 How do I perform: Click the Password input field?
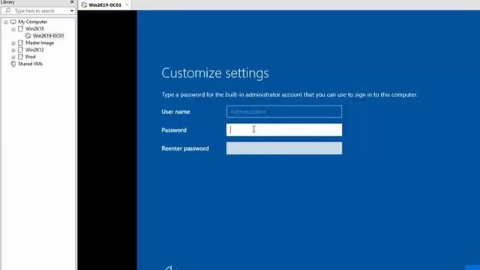284,130
